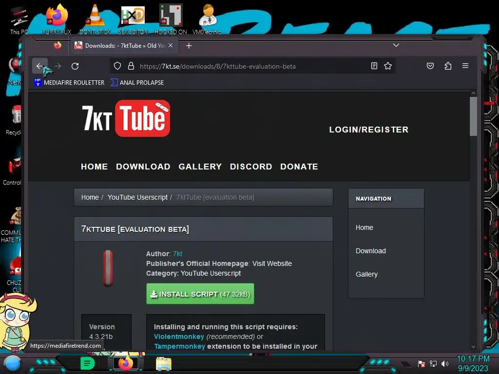
Task: Click the YouTube Userscript category link
Action: click(211, 273)
